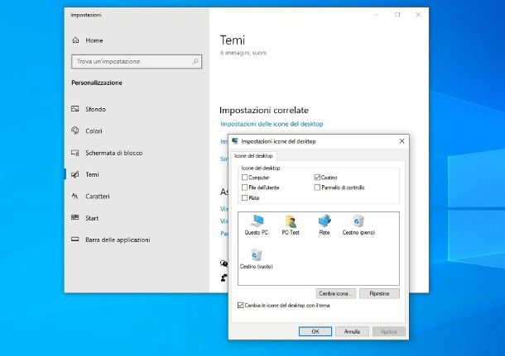The image size is (505, 356).
Task: Click the Cambia icona... button
Action: point(336,293)
